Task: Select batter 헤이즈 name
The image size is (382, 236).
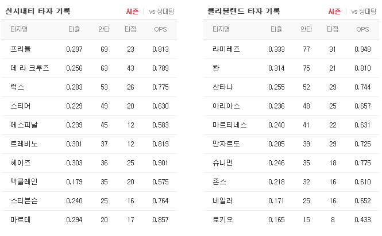Action: click(21, 163)
